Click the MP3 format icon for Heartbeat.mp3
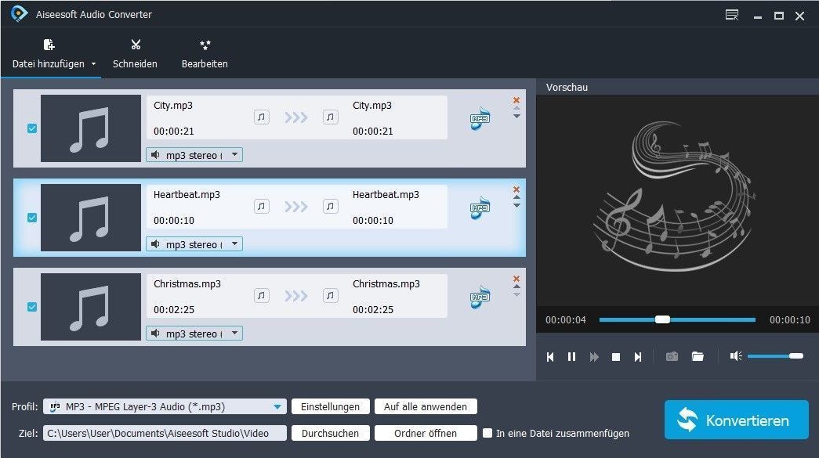This screenshot has width=819, height=458. pos(480,207)
